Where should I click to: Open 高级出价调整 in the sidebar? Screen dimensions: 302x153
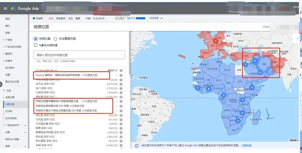pyautogui.click(x=12, y=139)
